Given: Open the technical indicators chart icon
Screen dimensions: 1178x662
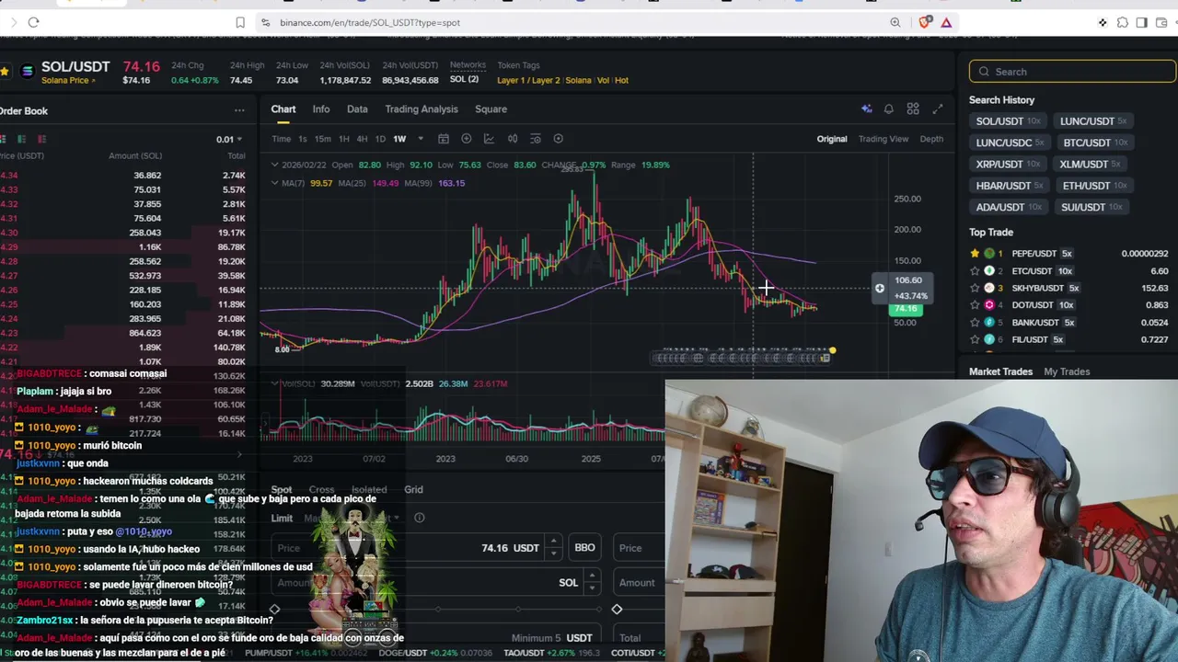Looking at the screenshot, I should (x=489, y=139).
